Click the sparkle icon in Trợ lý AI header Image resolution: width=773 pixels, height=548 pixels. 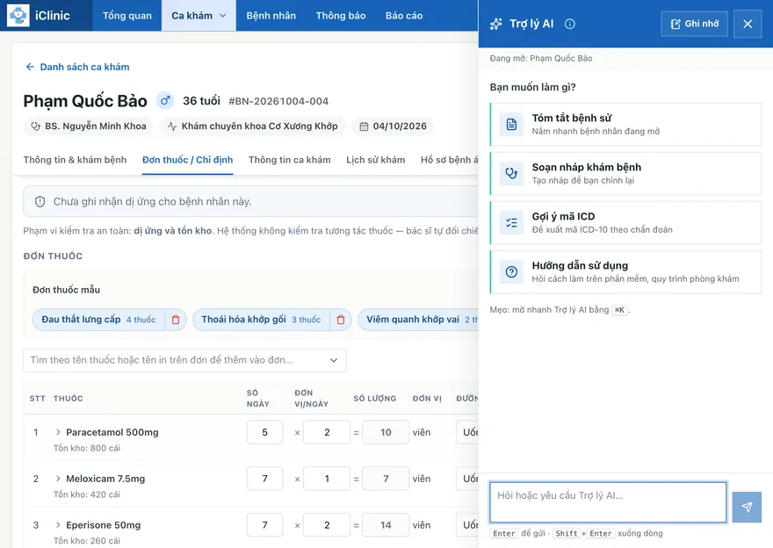tap(496, 24)
